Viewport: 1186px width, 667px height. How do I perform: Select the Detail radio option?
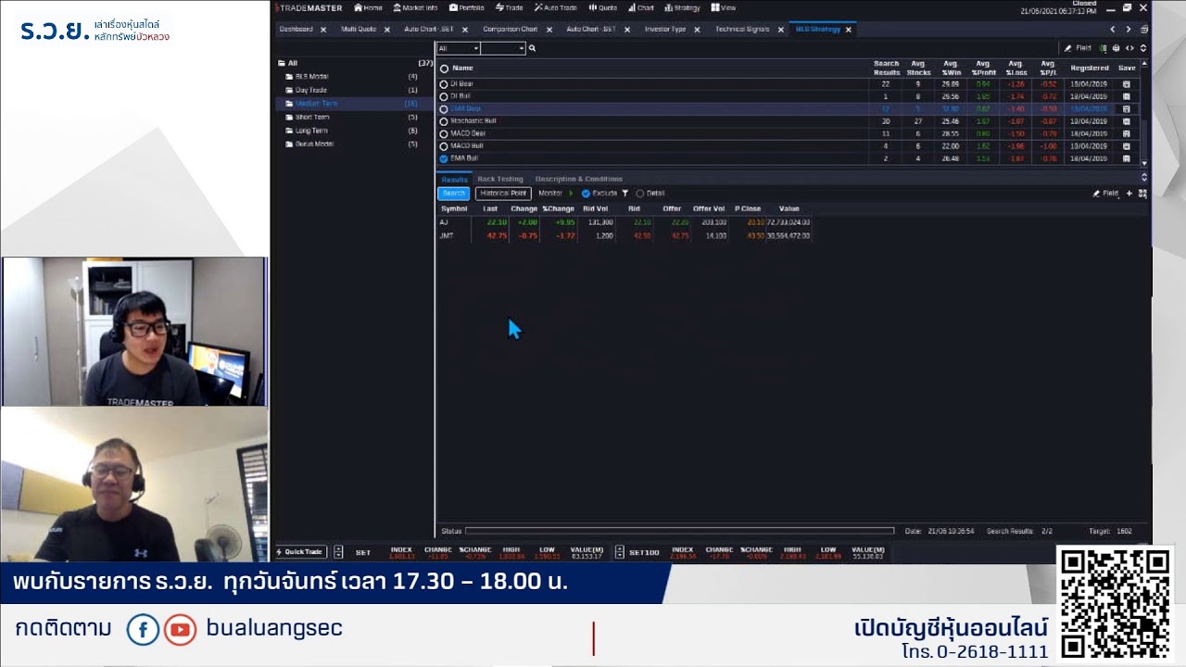640,194
